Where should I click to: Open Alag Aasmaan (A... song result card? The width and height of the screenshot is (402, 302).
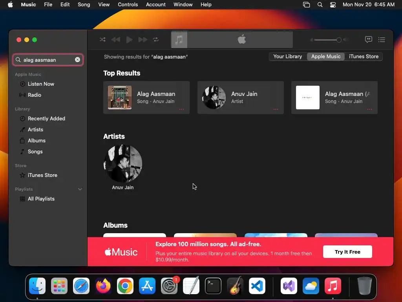pyautogui.click(x=334, y=98)
